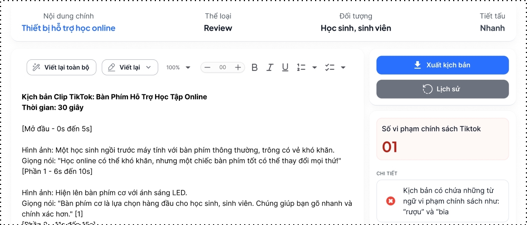
Task: Open checklist style dropdown arrow
Action: [343, 67]
